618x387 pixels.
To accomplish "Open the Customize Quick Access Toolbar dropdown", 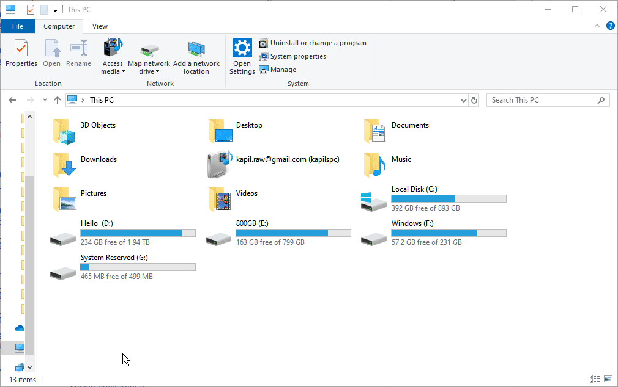I will click(54, 9).
